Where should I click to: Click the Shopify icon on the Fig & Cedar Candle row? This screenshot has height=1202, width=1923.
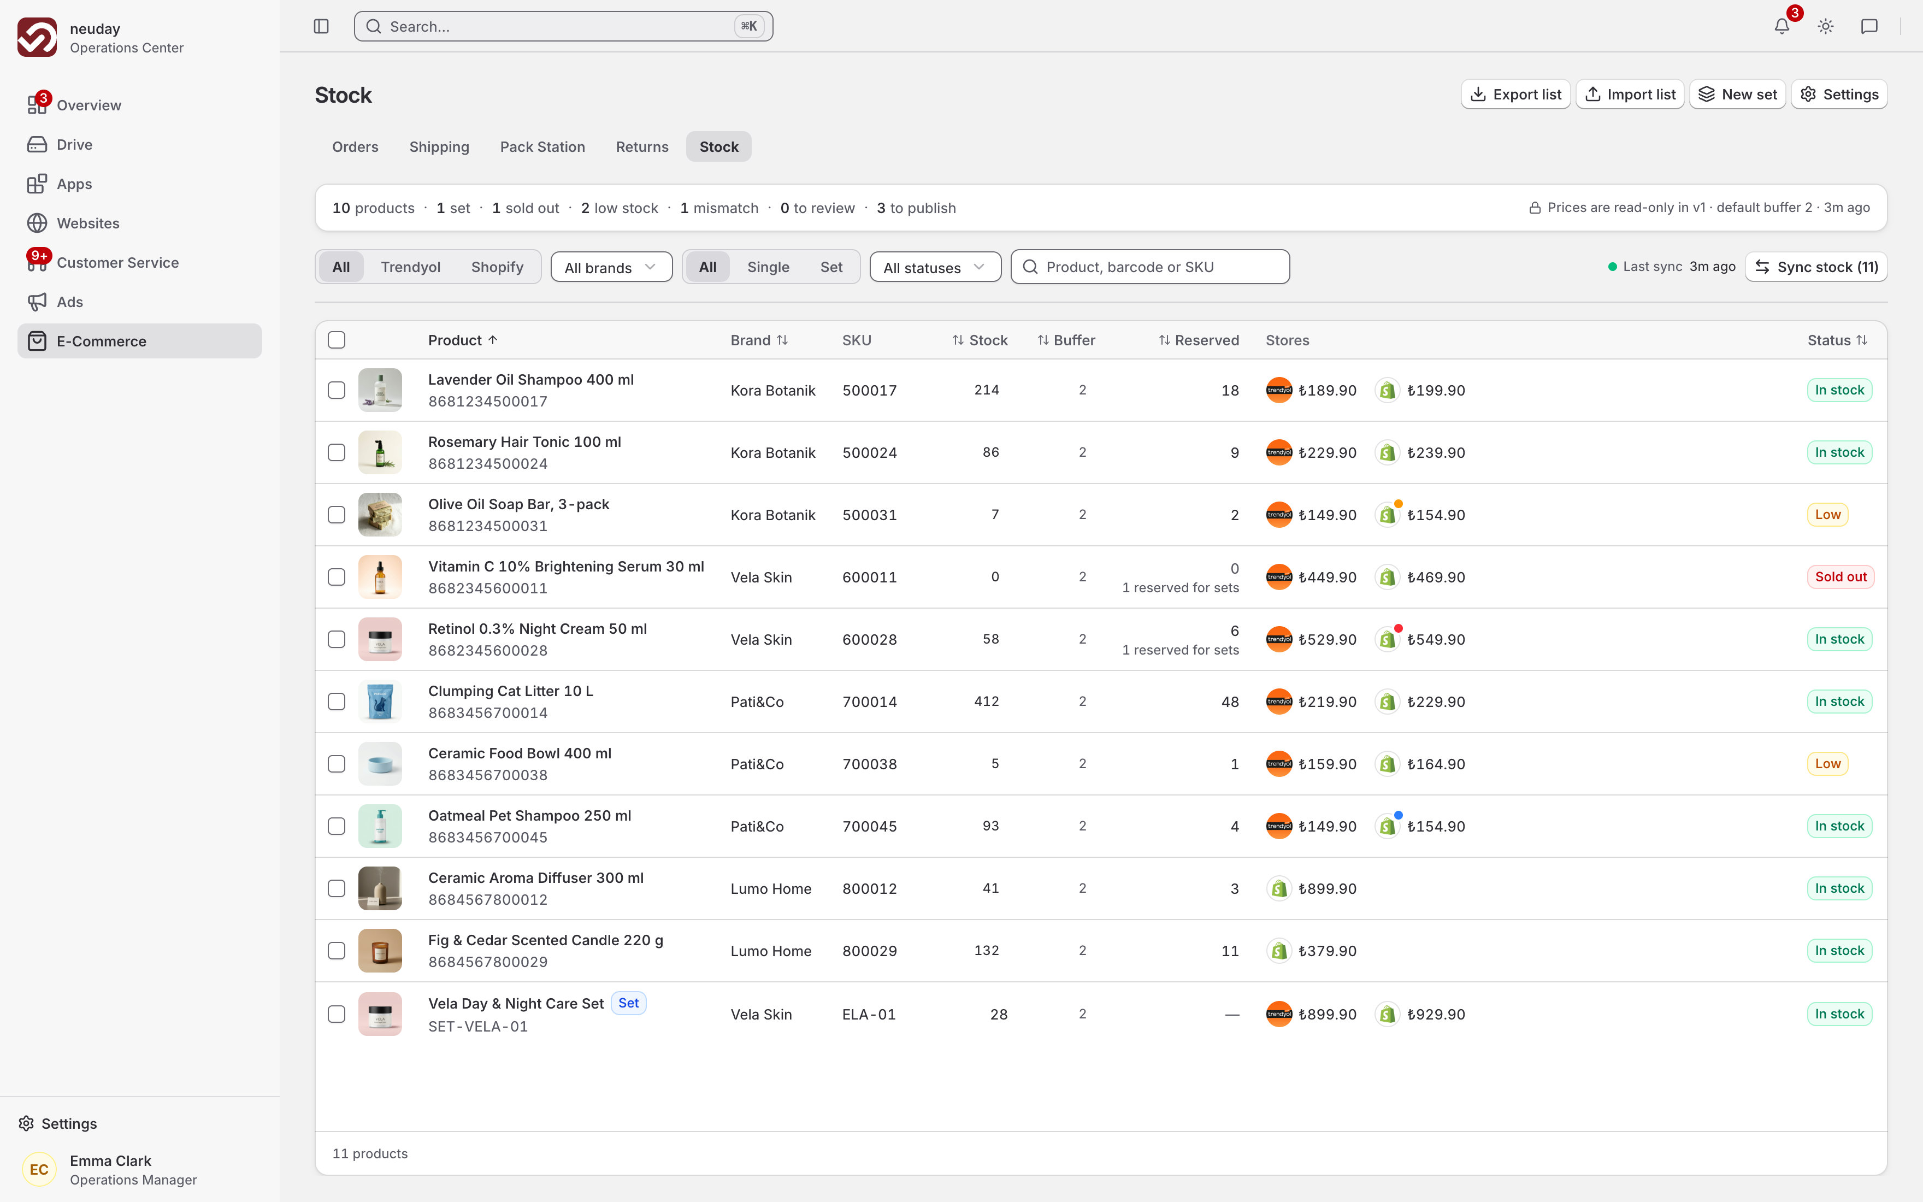1278,951
